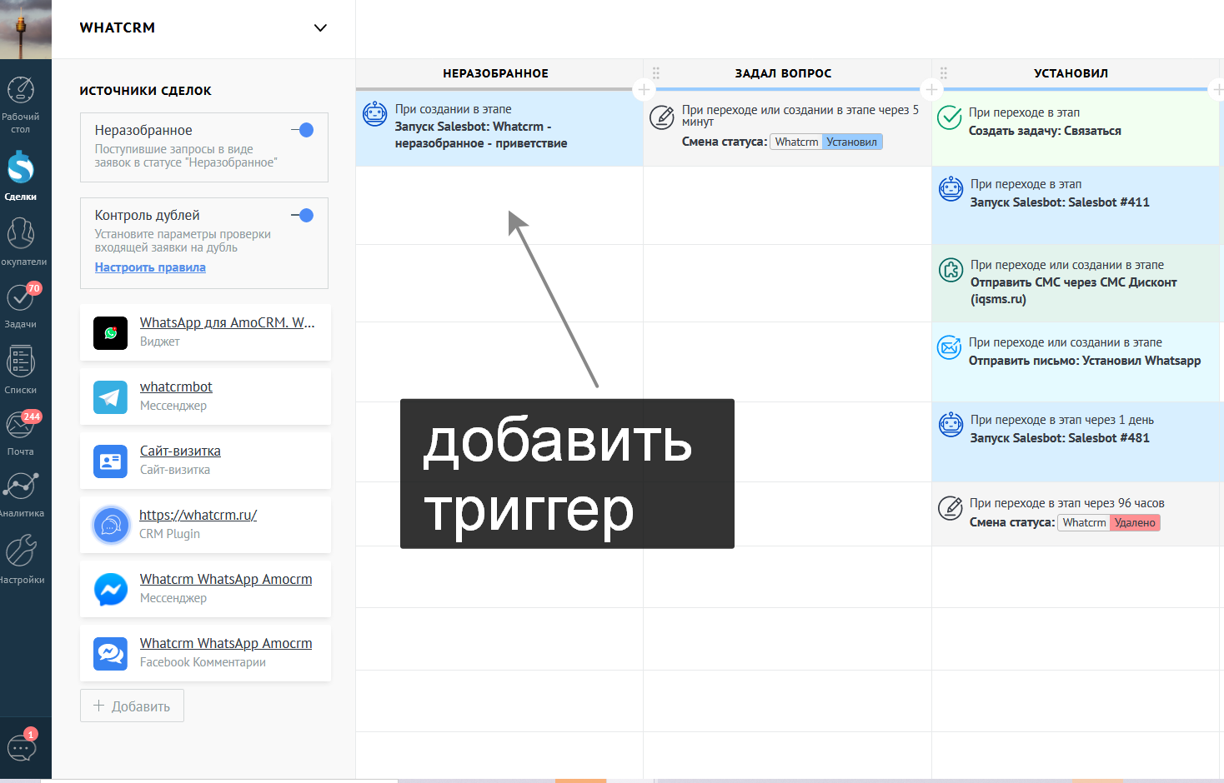Click the Установил column drag handle

click(x=943, y=73)
